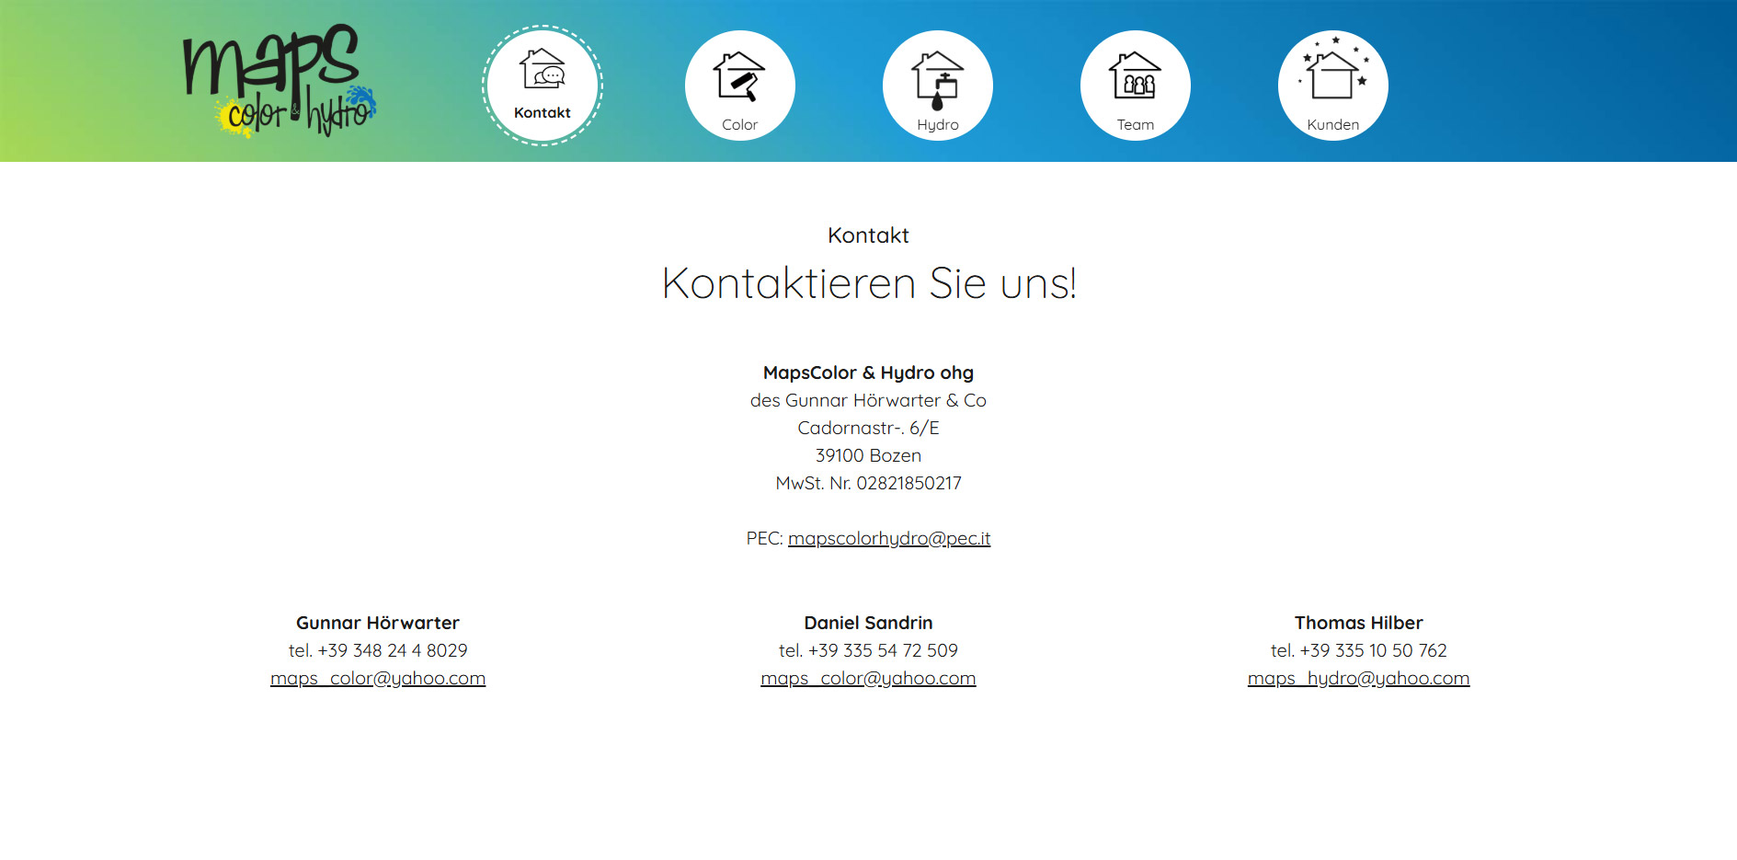
Task: Click Daniel Sandrin's yahoo email link
Action: coord(868,678)
